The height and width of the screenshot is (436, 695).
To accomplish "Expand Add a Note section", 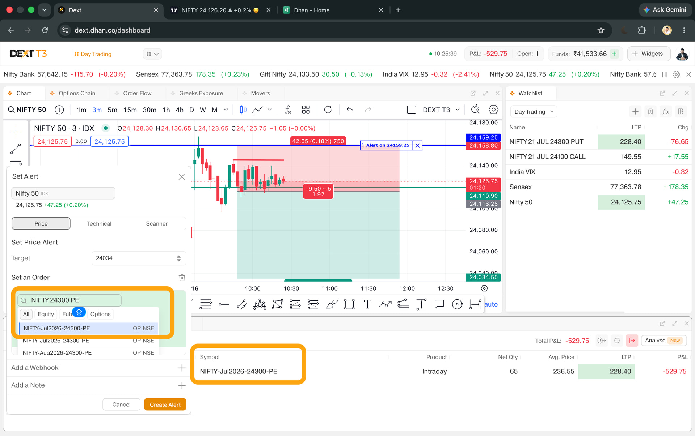I will coord(182,386).
